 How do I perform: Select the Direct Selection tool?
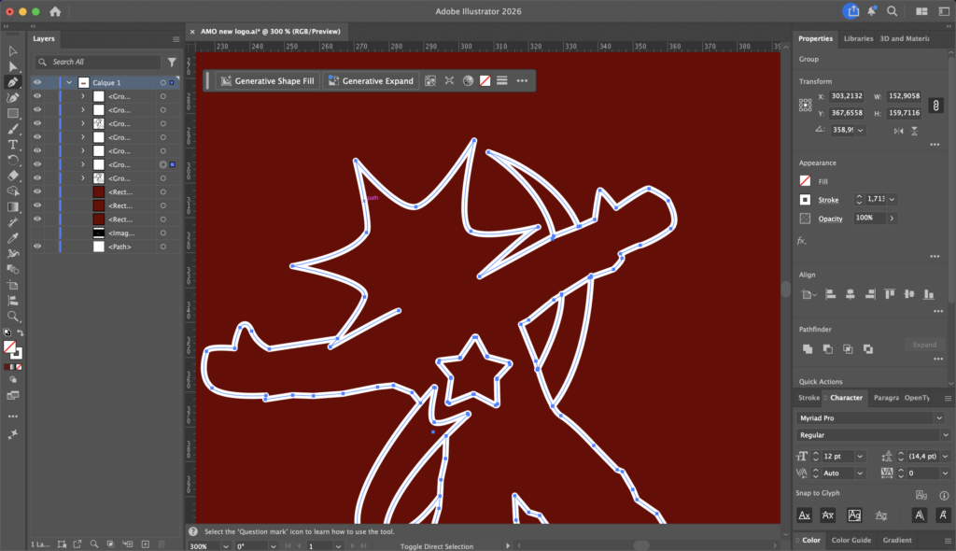click(13, 66)
